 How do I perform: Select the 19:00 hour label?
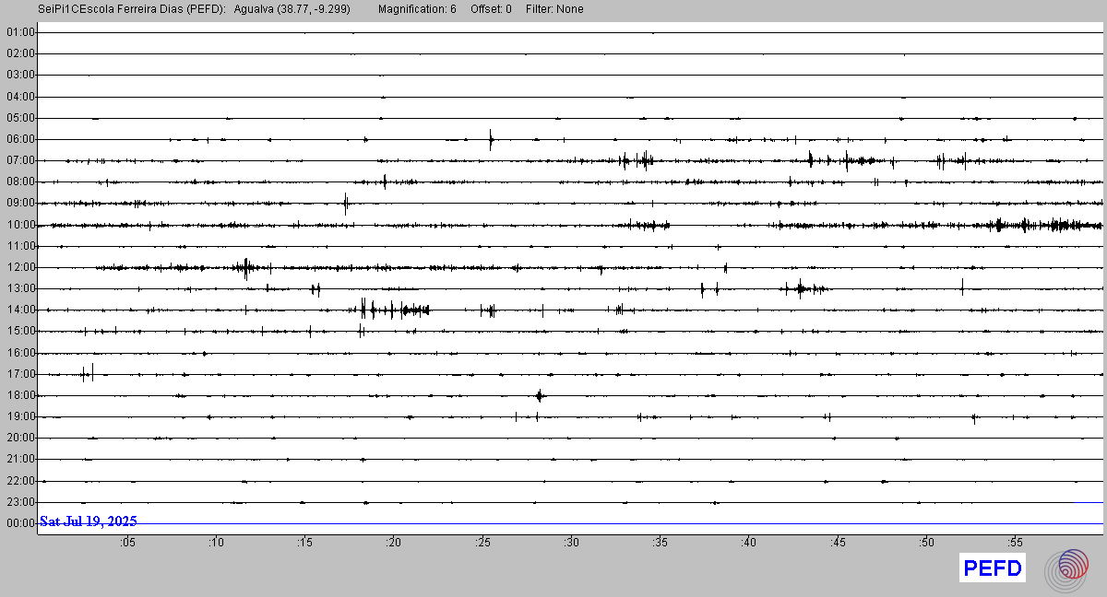pyautogui.click(x=20, y=416)
